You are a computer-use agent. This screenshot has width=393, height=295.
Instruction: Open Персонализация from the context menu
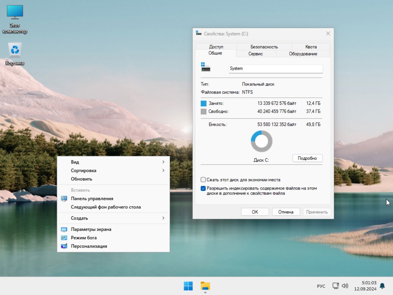pyautogui.click(x=113, y=246)
